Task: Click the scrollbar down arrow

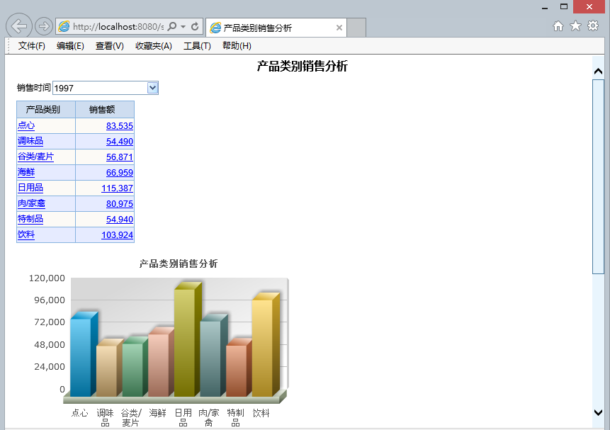Action: click(599, 413)
